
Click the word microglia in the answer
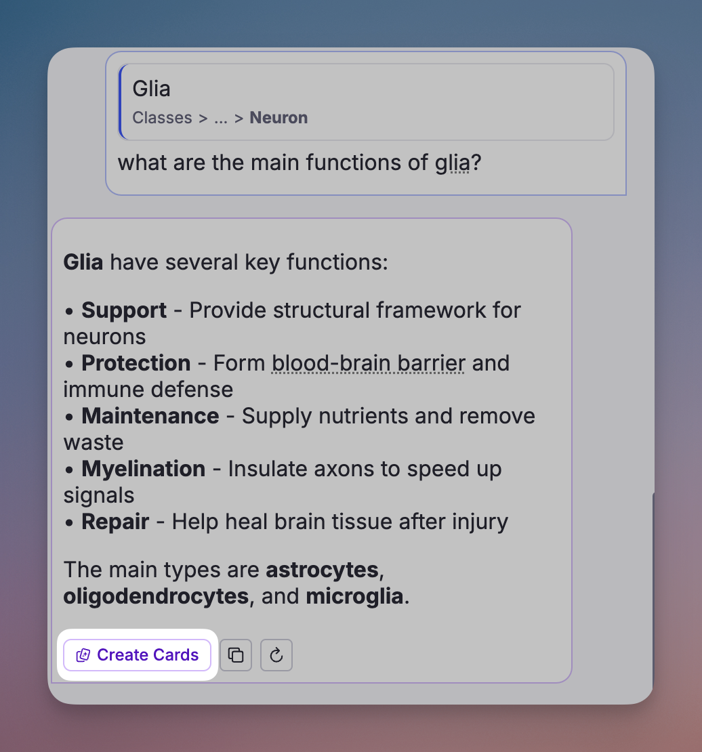[x=354, y=597]
